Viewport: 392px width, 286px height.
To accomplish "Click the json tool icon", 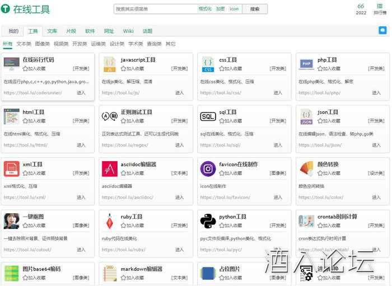I will point(306,116).
